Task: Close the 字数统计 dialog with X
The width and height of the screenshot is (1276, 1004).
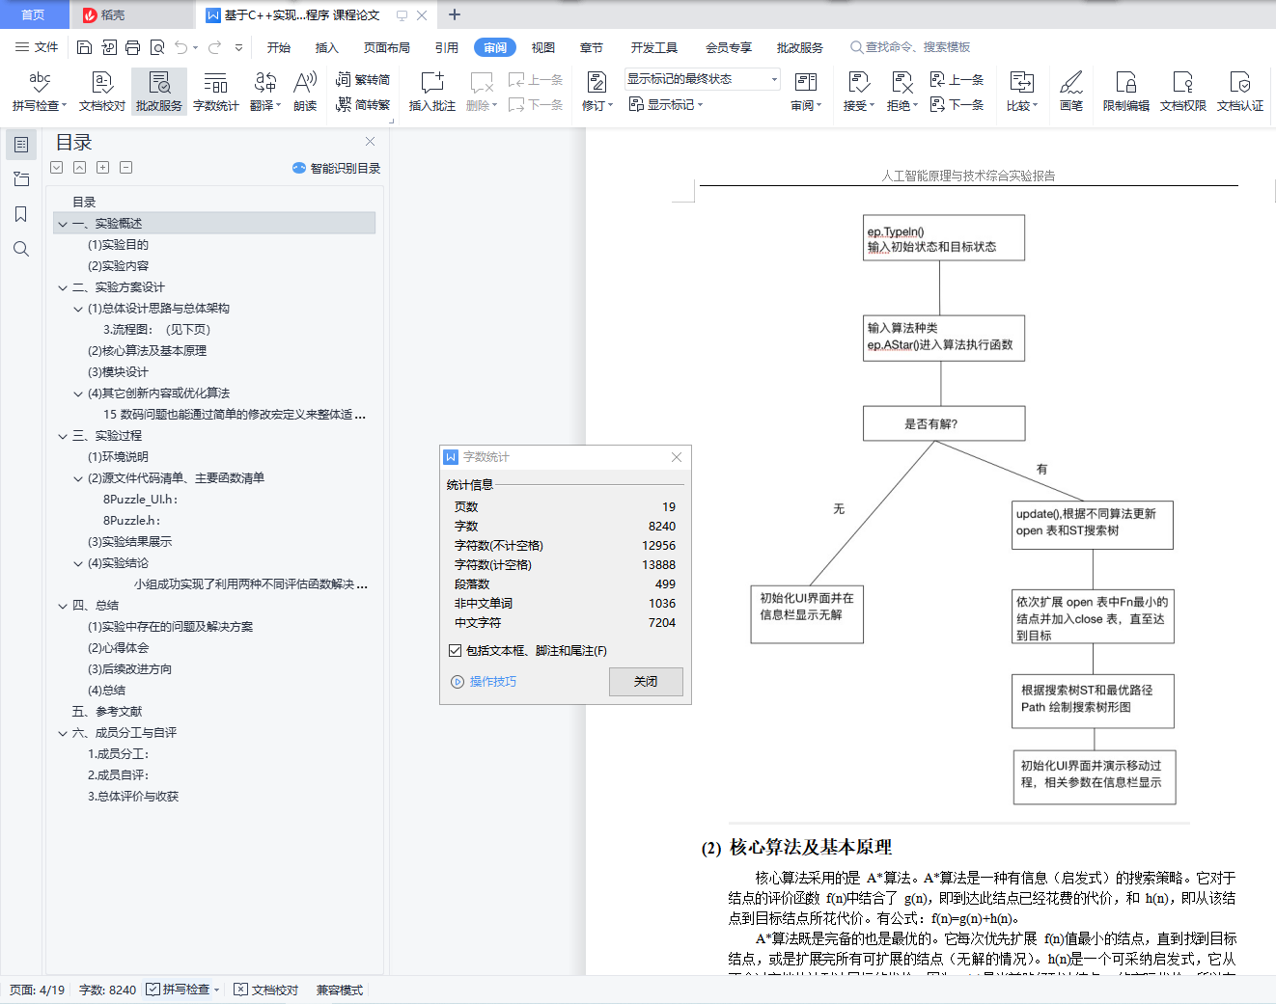Action: (677, 457)
